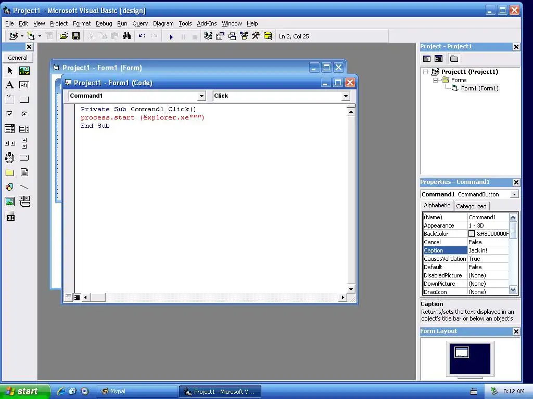Select the DriveListBox tool
Image resolution: width=533 pixels, height=399 pixels.
coord(24,158)
